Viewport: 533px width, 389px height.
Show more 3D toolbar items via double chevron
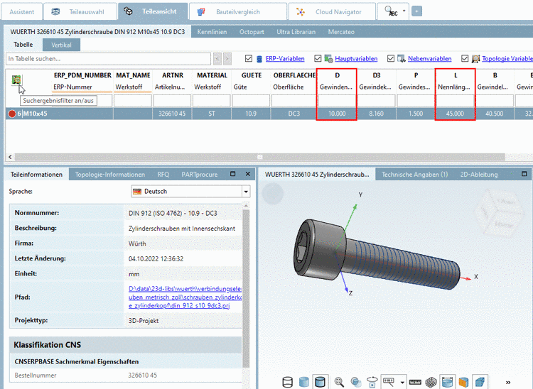click(508, 382)
